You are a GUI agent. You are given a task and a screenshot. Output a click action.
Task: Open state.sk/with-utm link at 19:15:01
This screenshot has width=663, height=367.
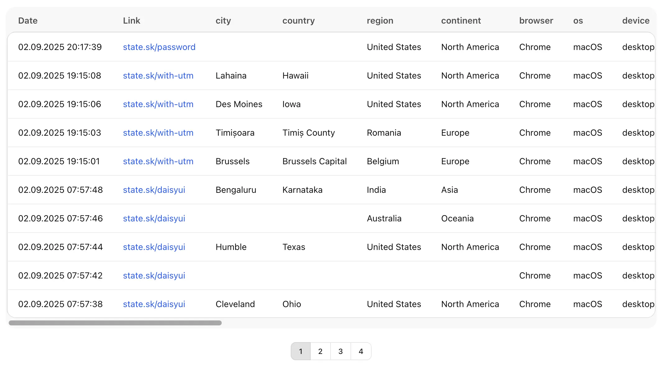pos(158,161)
